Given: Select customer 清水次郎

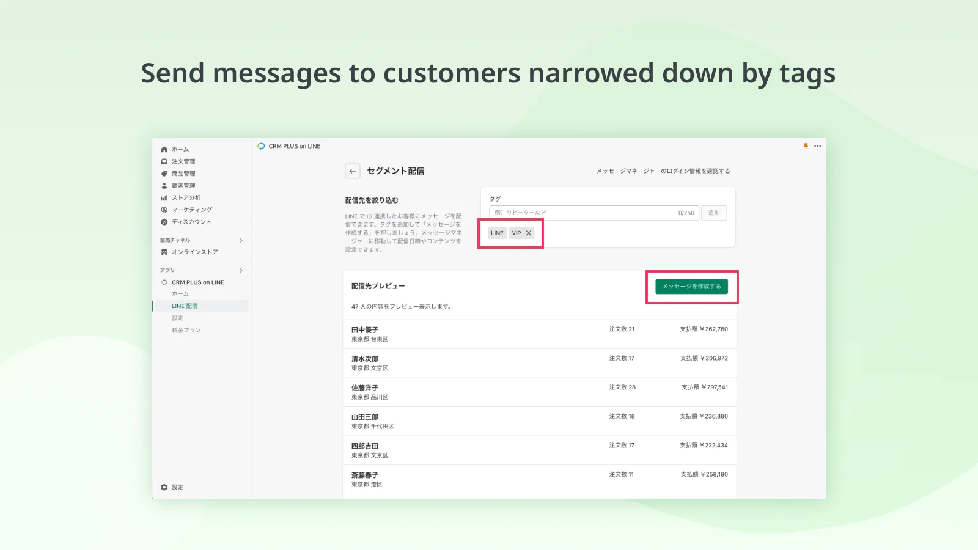Looking at the screenshot, I should [364, 359].
